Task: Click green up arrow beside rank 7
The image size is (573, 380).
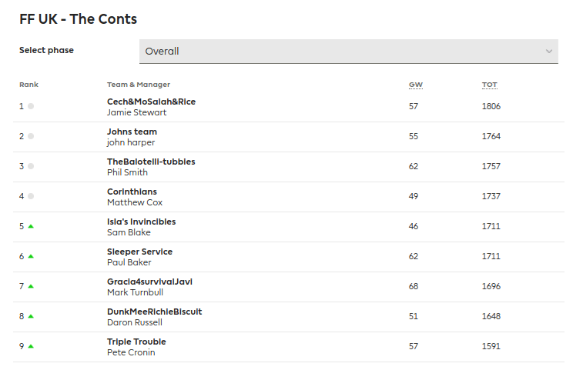Action: click(31, 286)
